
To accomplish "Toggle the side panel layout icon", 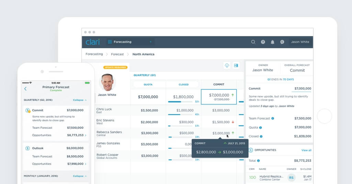I will point(236,65).
